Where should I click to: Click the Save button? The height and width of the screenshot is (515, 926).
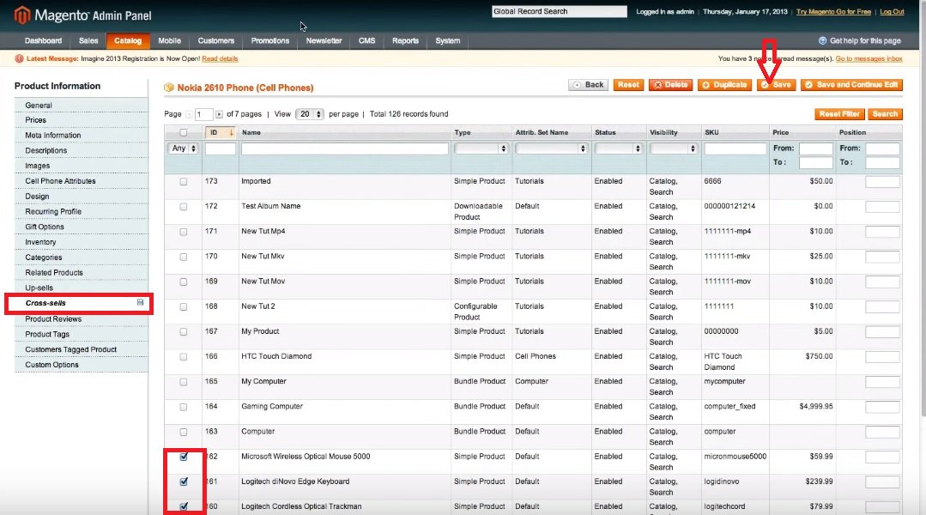776,85
